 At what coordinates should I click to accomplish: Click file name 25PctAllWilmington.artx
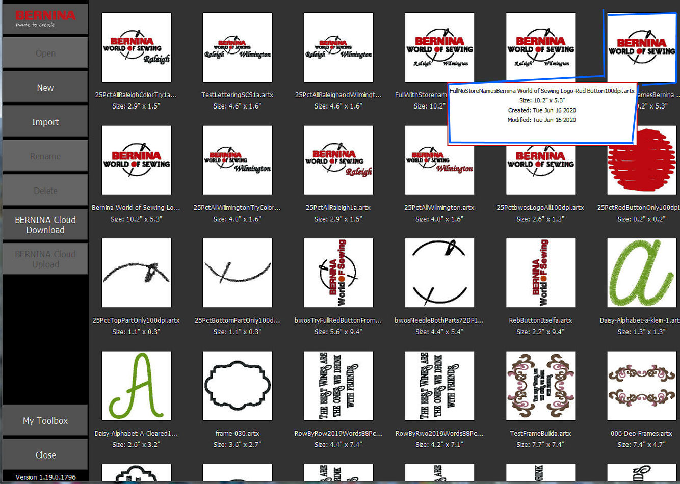point(439,208)
